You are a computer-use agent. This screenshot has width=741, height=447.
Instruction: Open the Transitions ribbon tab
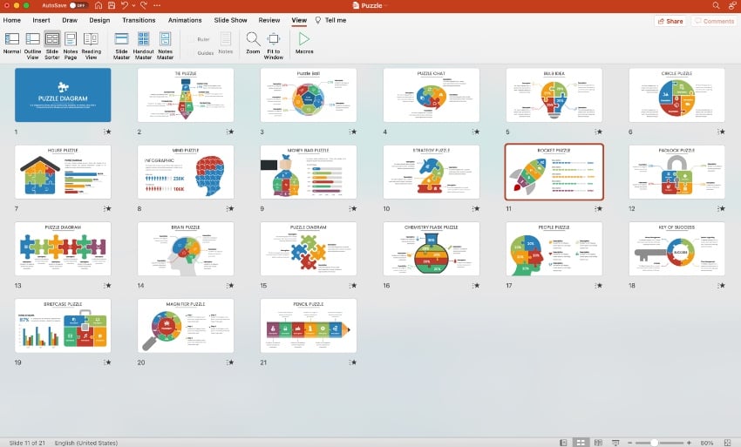139,20
